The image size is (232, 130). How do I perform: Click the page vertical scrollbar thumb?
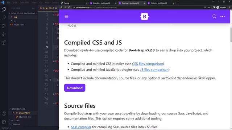[231, 35]
